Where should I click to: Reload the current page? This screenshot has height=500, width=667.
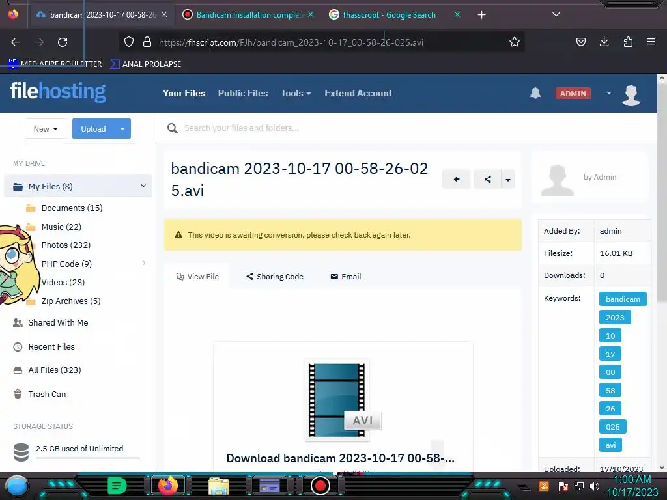(x=63, y=42)
